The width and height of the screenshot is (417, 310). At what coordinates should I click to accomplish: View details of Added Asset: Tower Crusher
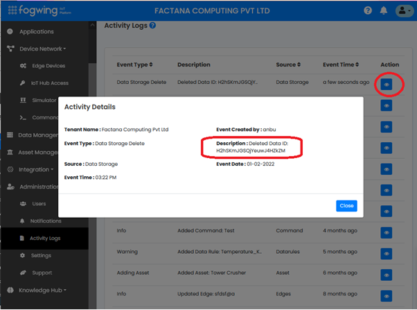coord(387,275)
